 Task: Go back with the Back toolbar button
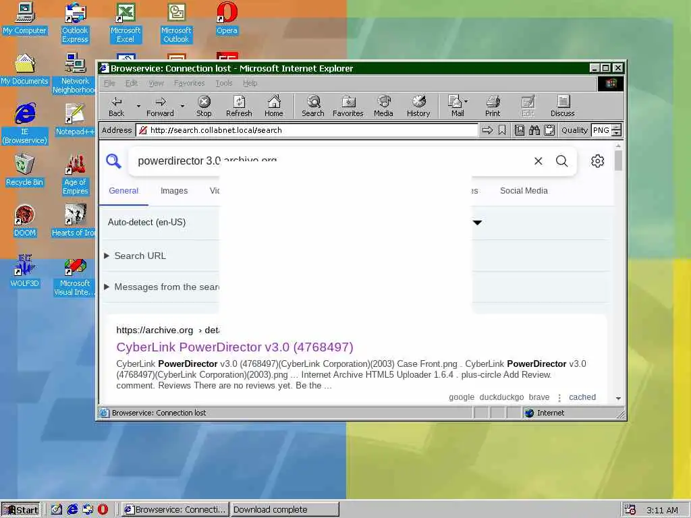pyautogui.click(x=116, y=106)
